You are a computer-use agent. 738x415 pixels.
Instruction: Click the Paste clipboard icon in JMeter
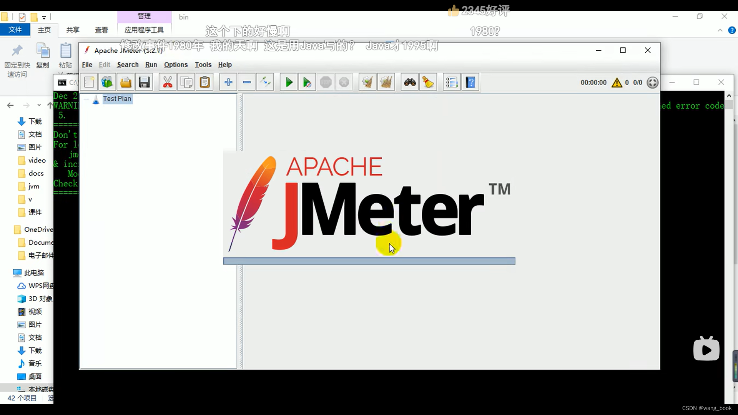(205, 82)
